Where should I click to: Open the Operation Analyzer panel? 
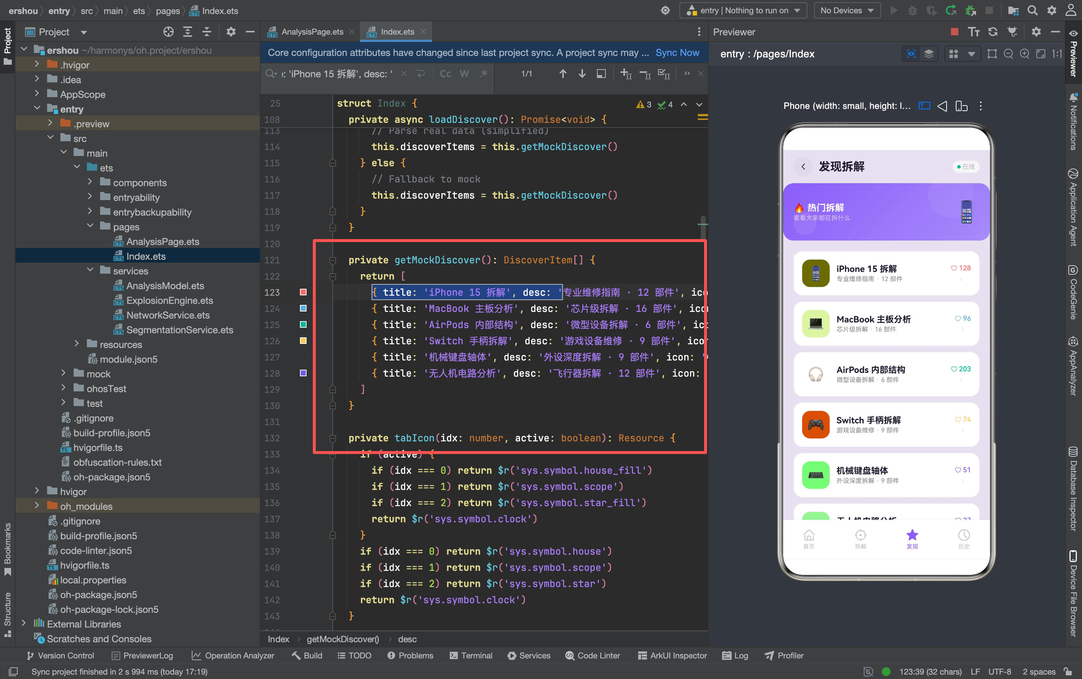pyautogui.click(x=233, y=655)
